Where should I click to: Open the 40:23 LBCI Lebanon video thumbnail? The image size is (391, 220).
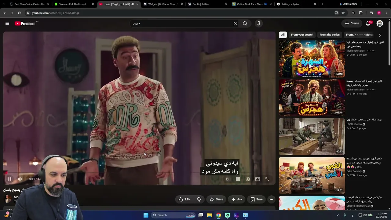312,137
